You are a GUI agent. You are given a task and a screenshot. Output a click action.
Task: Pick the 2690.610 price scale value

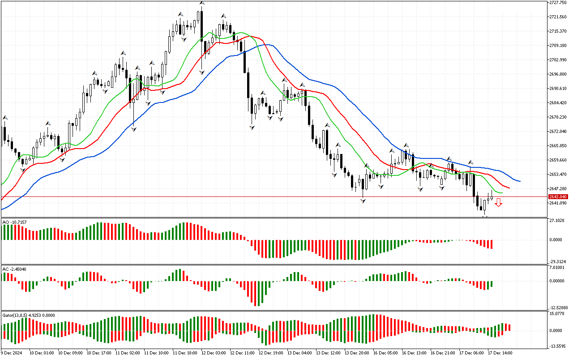tap(558, 88)
